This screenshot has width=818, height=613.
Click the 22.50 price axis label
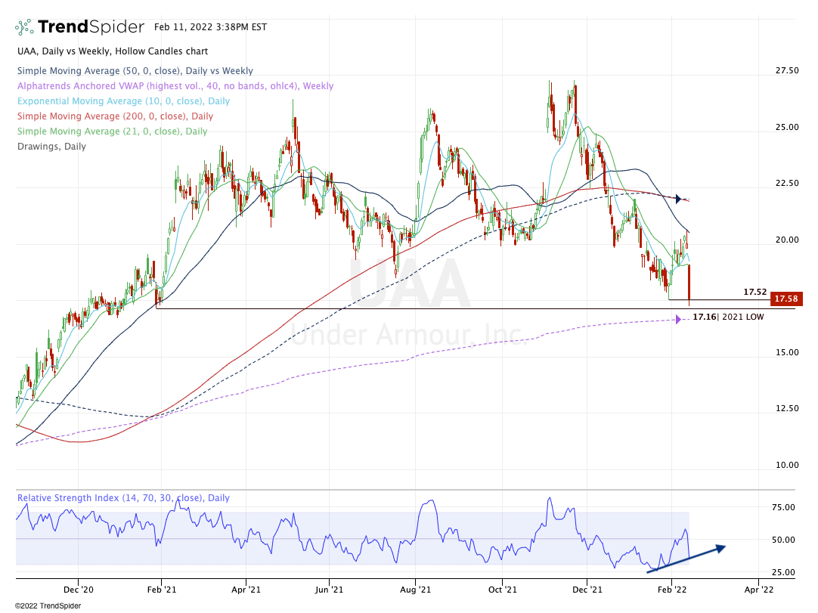pos(787,183)
